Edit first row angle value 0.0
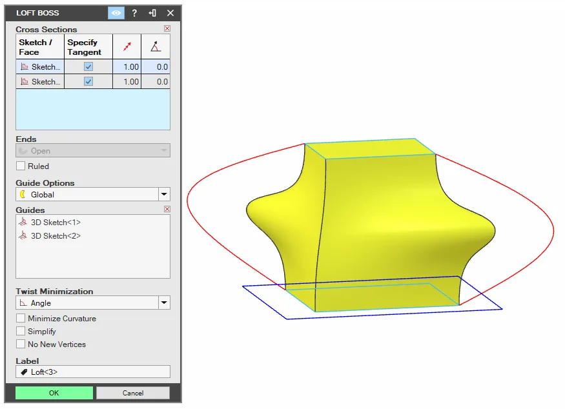 click(x=156, y=67)
